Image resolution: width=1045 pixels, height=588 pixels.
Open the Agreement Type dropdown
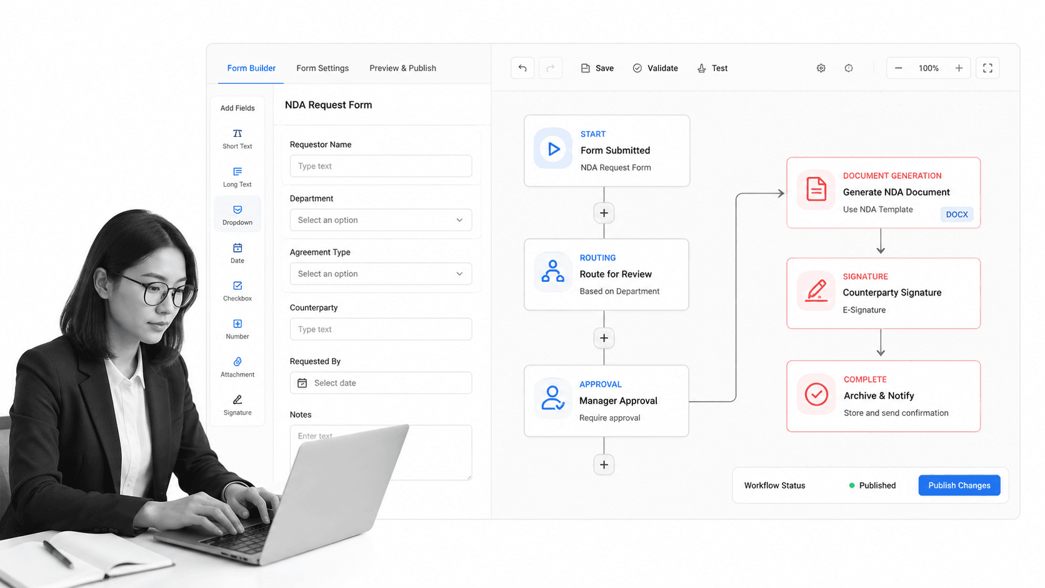381,274
